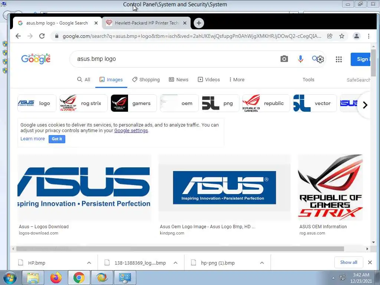
Task: Expand 138-1388369_log download options
Action: [176, 263]
